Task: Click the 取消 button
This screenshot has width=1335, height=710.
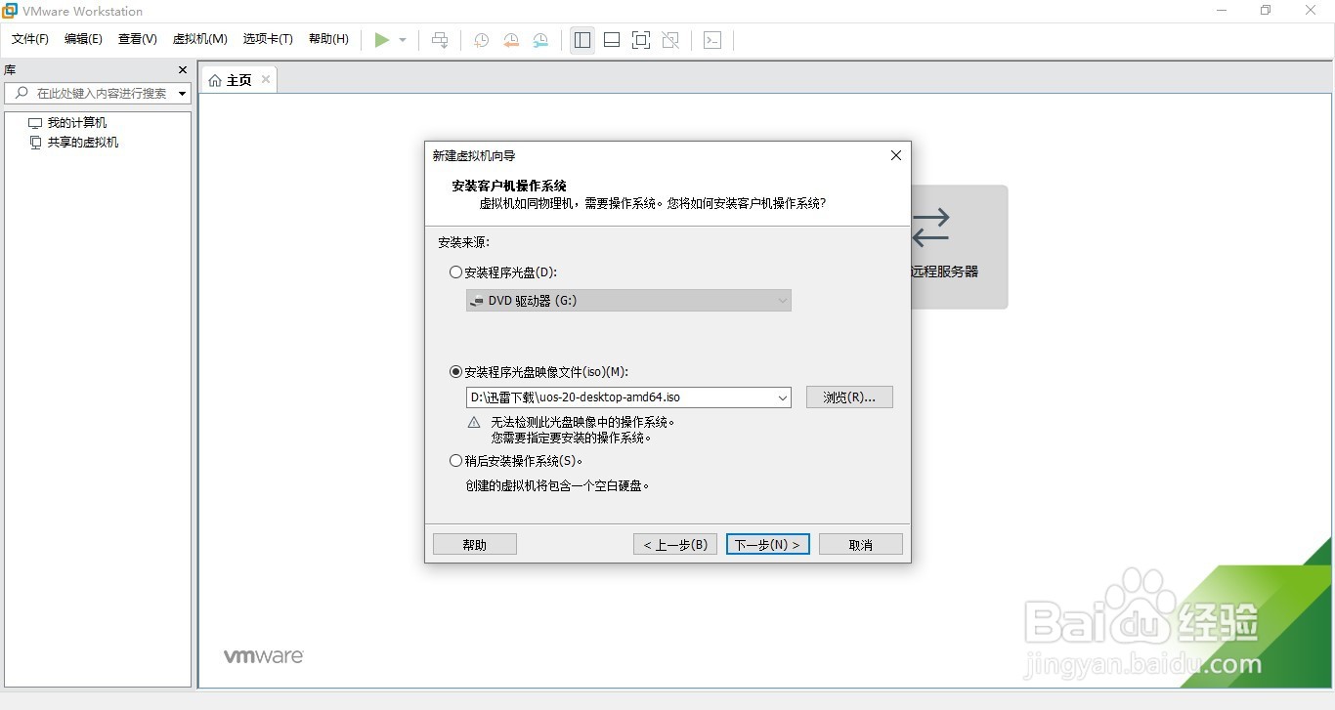Action: click(x=861, y=545)
